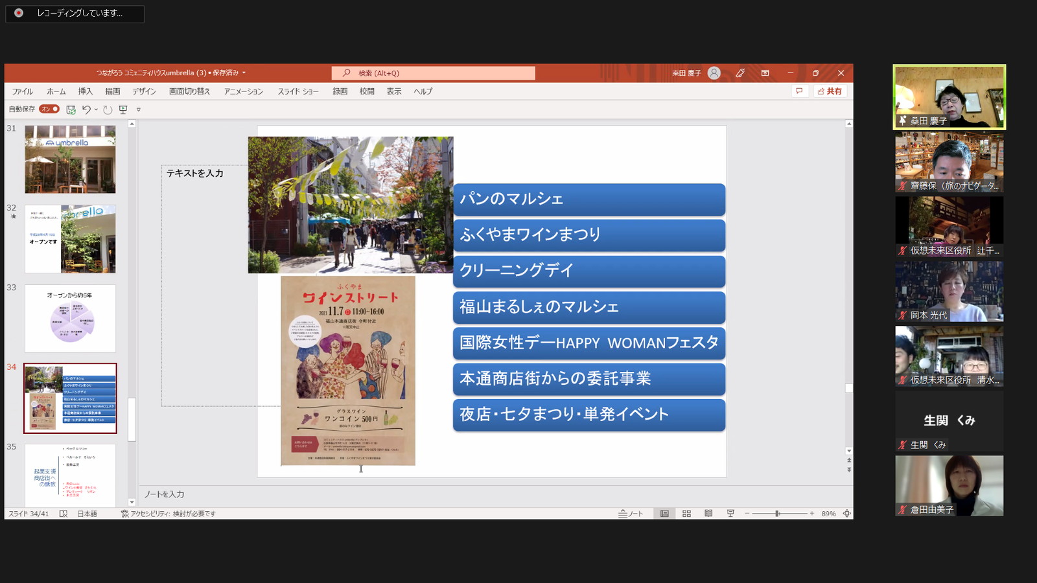Viewport: 1037px width, 583px height.
Task: Switch to slide sorter view
Action: coord(686,514)
